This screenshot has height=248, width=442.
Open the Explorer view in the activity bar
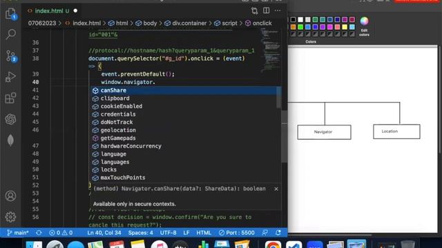11,14
